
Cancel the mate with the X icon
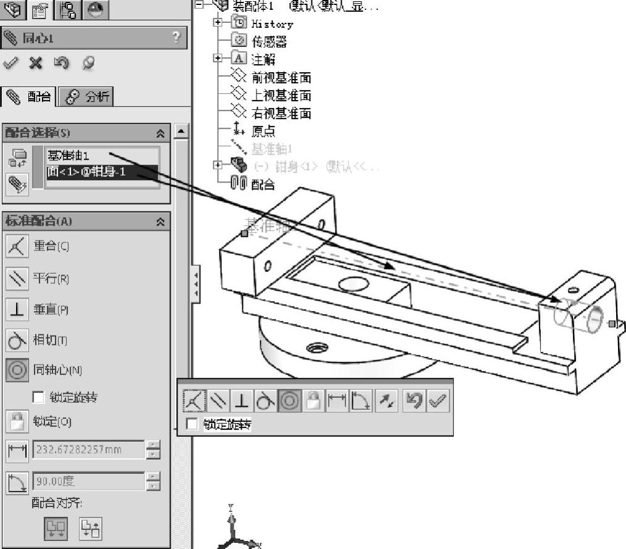click(36, 63)
